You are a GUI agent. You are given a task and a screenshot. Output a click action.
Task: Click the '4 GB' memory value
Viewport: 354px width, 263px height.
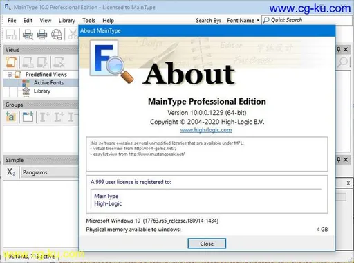(x=322, y=230)
